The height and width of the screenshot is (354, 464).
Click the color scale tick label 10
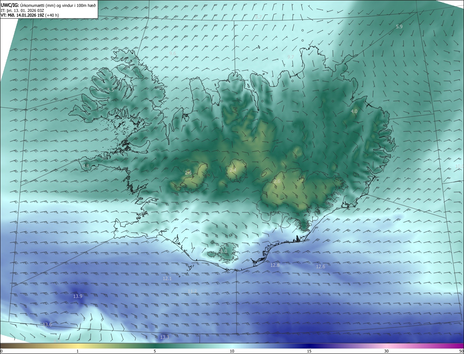232,351
